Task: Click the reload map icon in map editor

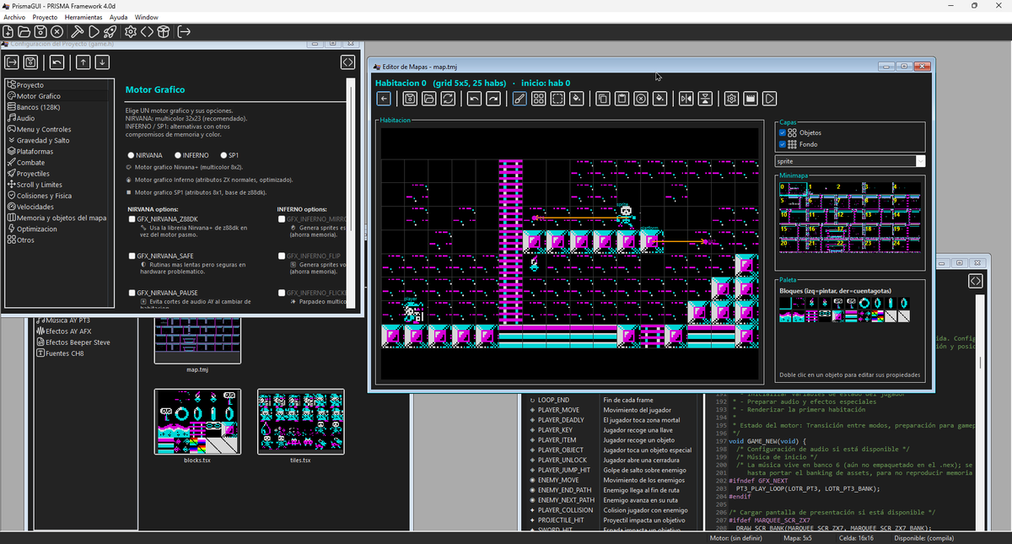Action: point(448,99)
